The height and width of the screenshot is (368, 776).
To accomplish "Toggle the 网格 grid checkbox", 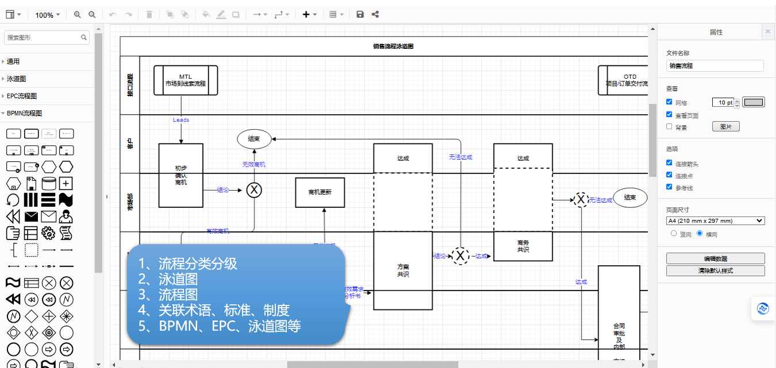I will 669,102.
